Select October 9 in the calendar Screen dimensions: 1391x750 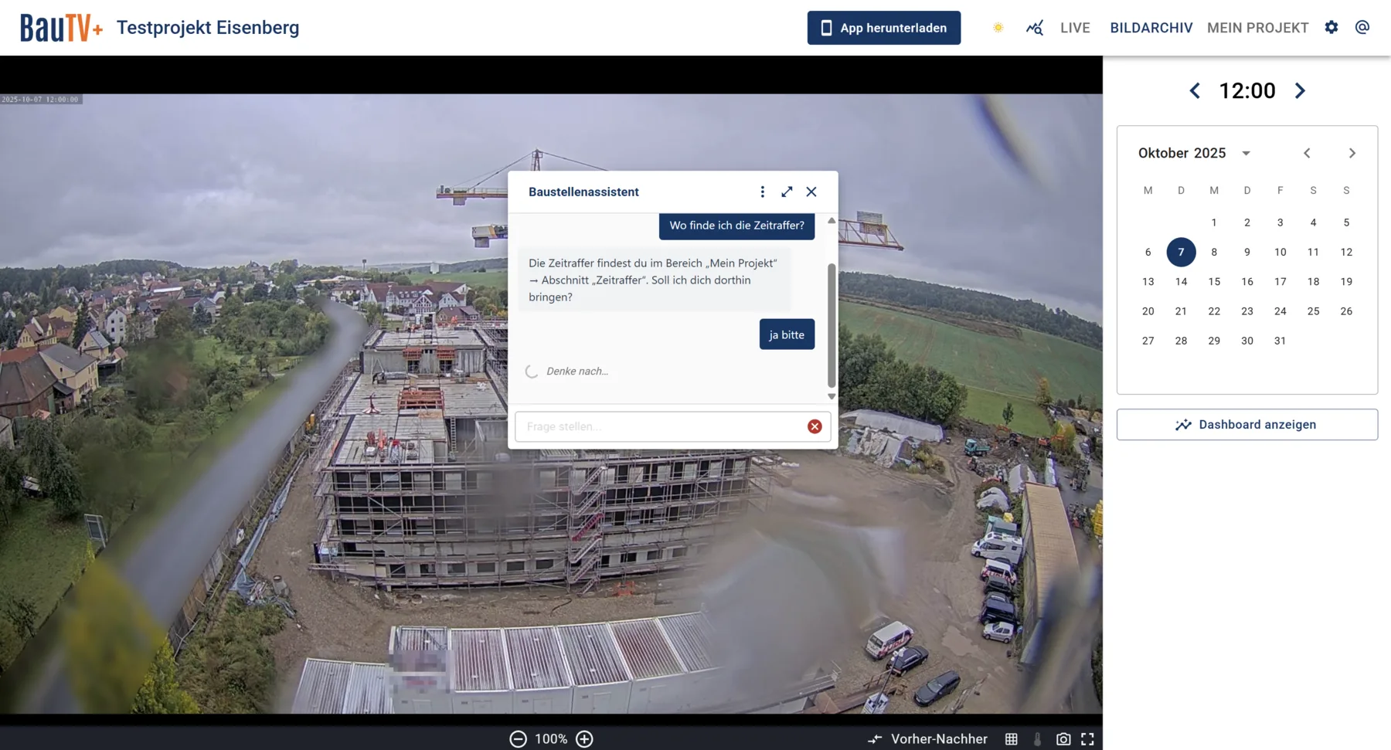1246,252
